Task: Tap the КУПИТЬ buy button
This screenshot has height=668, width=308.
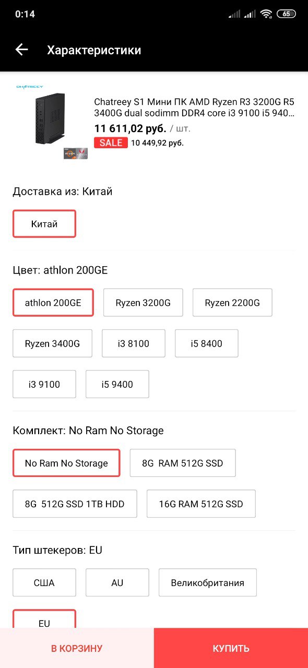Action: tap(231, 648)
